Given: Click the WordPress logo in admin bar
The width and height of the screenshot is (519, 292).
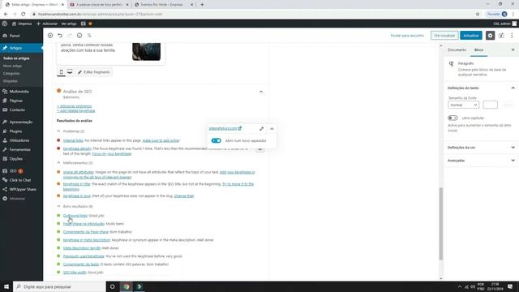Looking at the screenshot, I should pos(5,24).
